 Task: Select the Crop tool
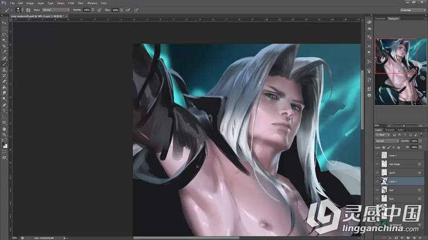(x=4, y=47)
